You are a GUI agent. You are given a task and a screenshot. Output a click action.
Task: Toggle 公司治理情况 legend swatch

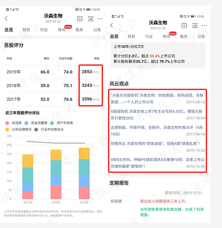click(x=7, y=129)
